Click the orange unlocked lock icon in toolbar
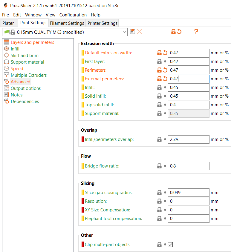 173,32
